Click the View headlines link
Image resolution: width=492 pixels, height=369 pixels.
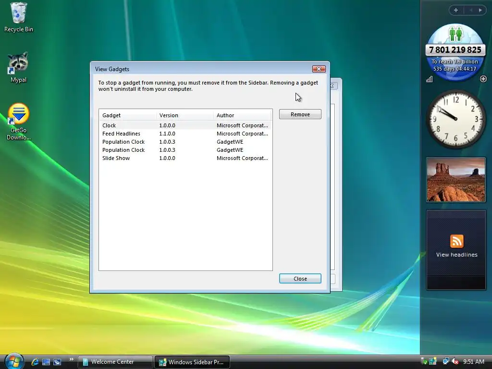456,255
